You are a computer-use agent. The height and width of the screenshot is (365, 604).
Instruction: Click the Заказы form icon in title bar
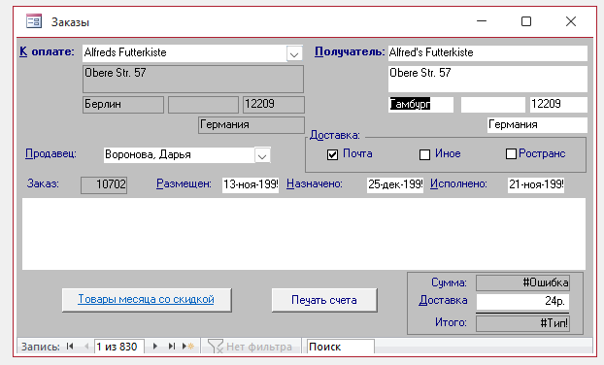(34, 21)
